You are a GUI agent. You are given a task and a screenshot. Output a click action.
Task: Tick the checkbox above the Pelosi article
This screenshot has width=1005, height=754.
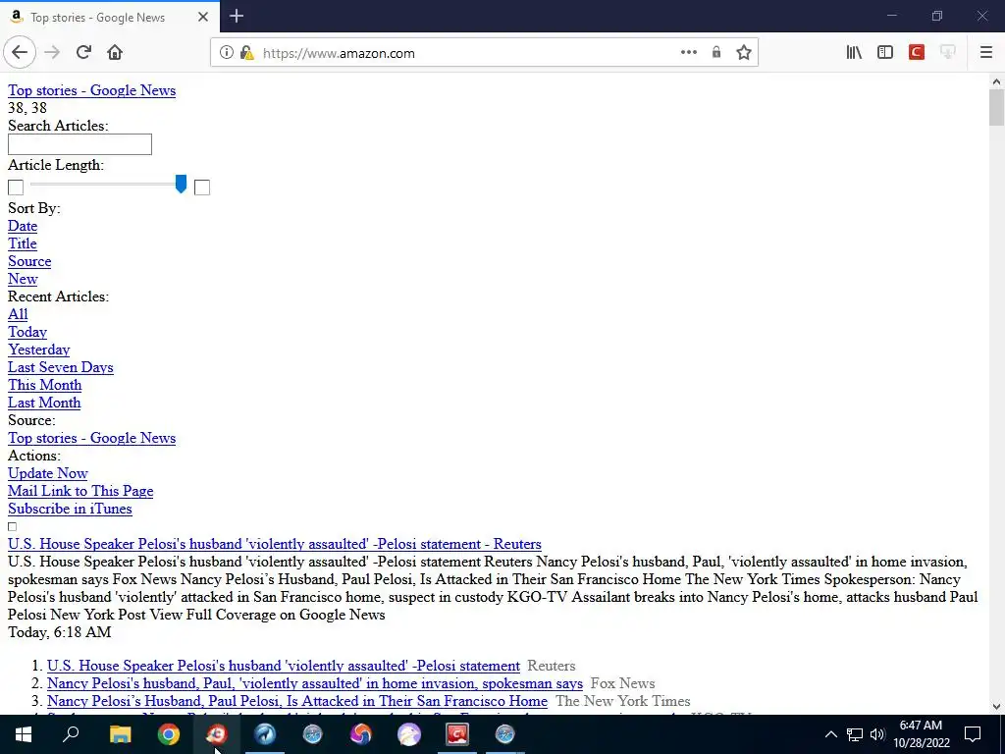coord(12,526)
